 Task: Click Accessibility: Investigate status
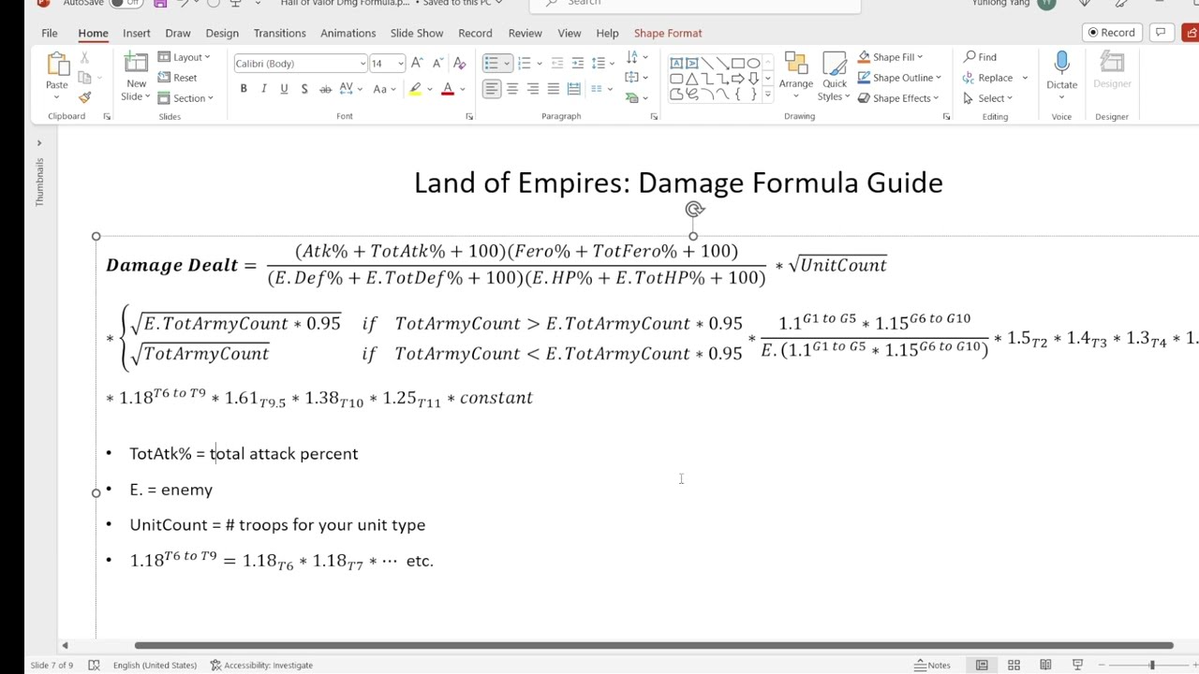pos(261,665)
